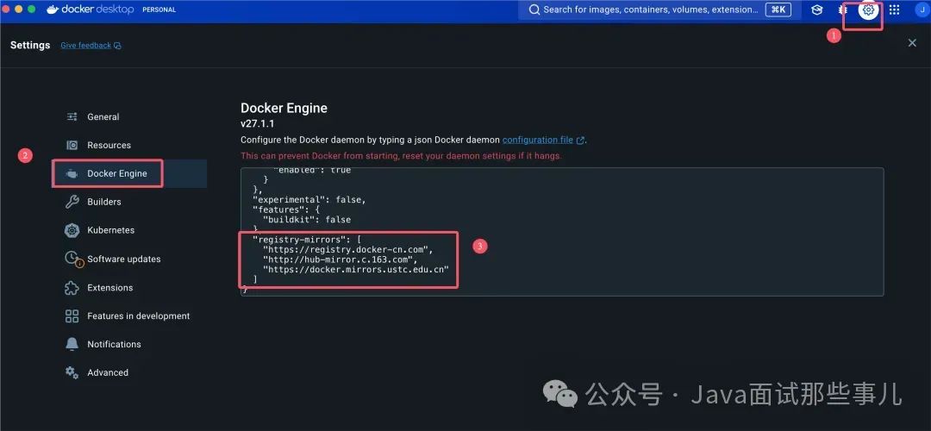Click the search magnifier icon

[534, 9]
